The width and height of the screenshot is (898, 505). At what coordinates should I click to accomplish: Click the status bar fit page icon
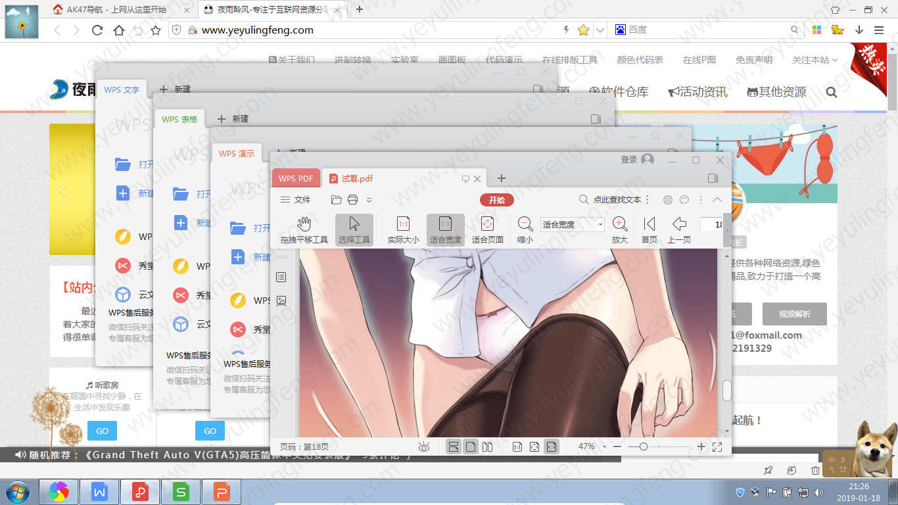pyautogui.click(x=534, y=447)
